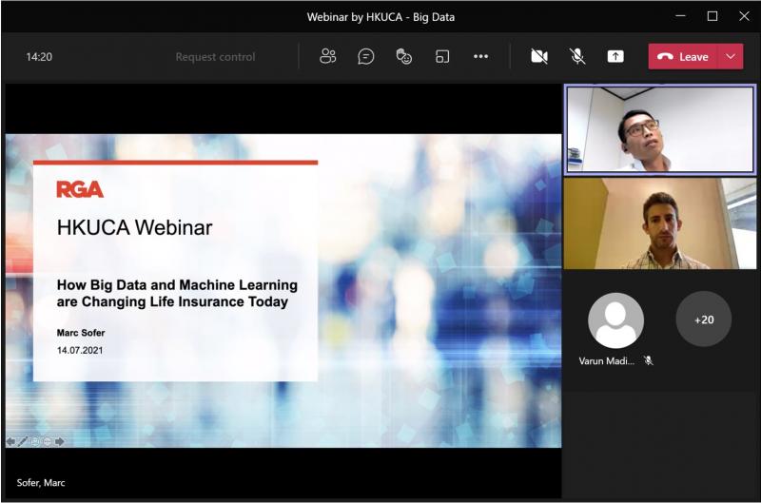
Task: Click 'How Big Data and Machine Learning' heading
Action: click(x=177, y=284)
